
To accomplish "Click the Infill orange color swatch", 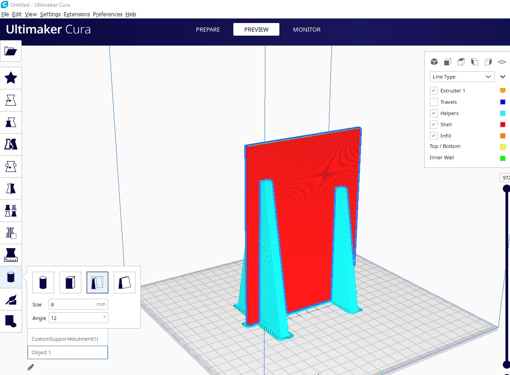I will (502, 136).
